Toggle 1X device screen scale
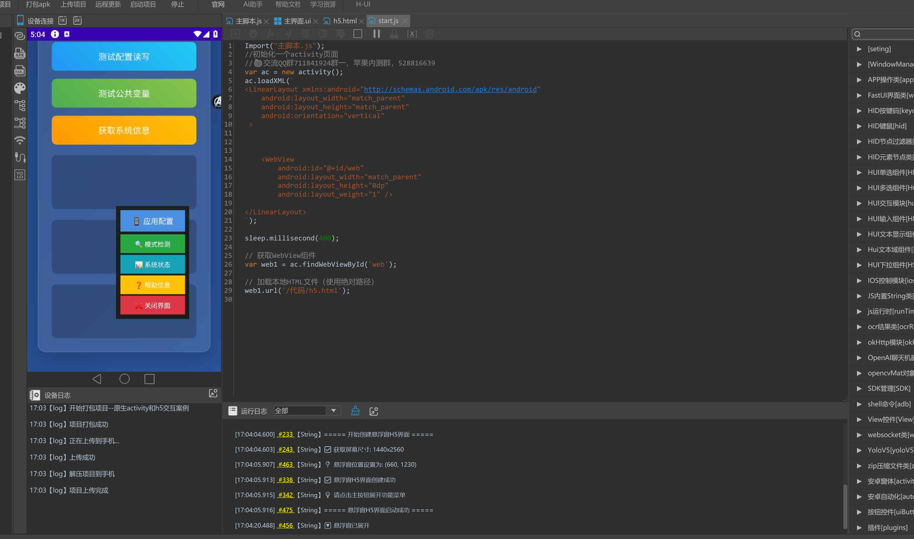 click(x=63, y=20)
